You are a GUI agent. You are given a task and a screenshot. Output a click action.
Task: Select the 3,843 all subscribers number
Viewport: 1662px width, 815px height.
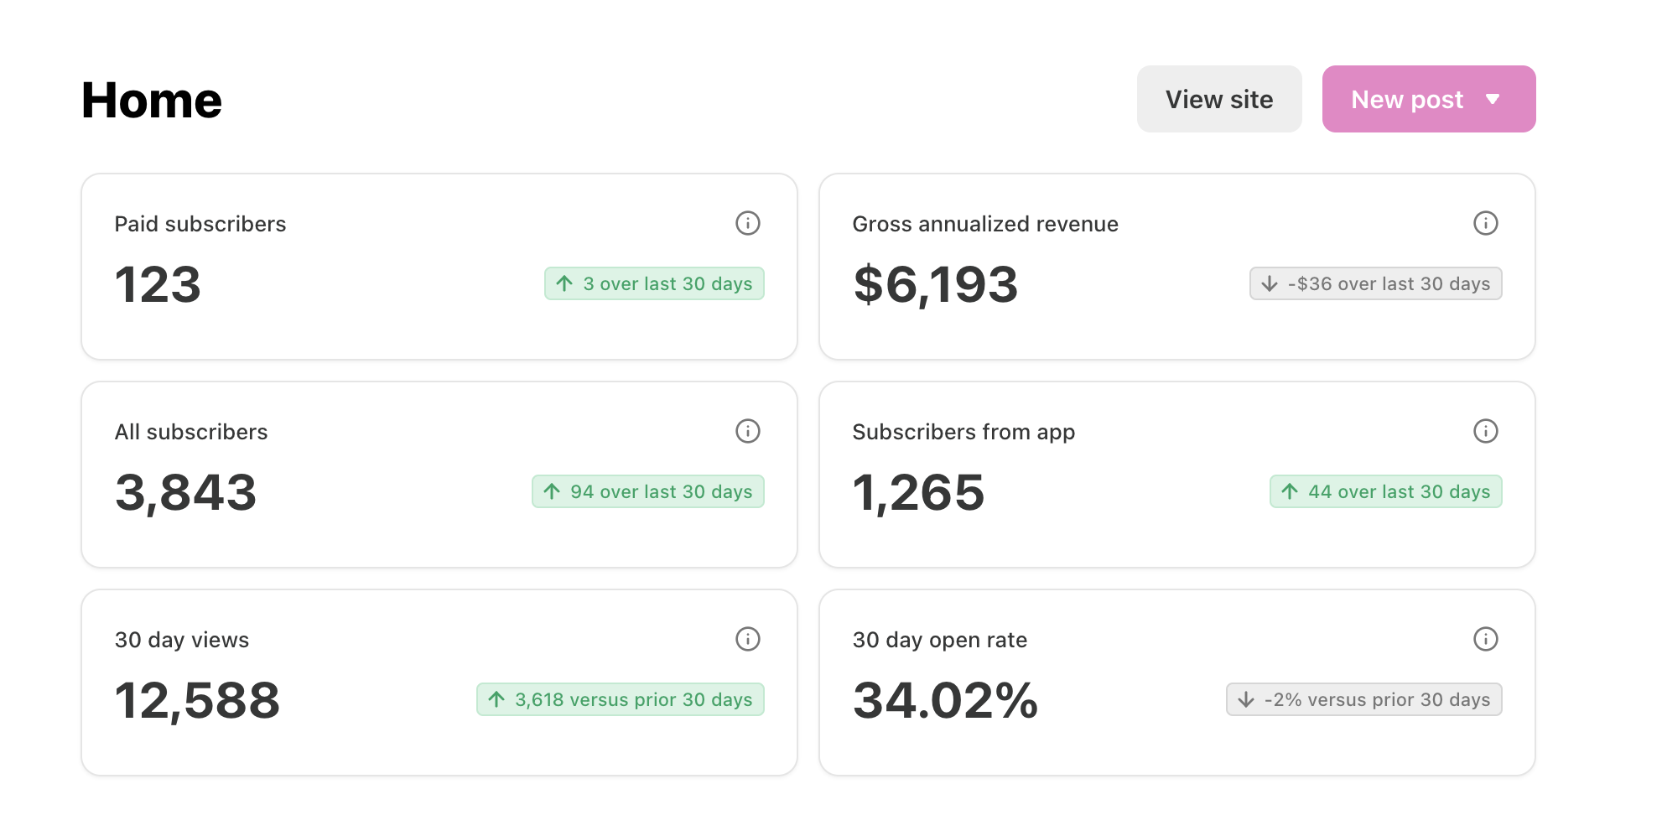click(x=185, y=492)
